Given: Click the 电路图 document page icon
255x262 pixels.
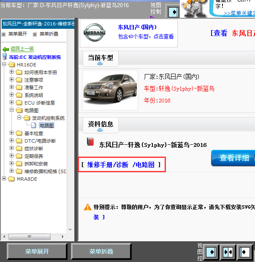Looking at the screenshot, I should point(34,125).
